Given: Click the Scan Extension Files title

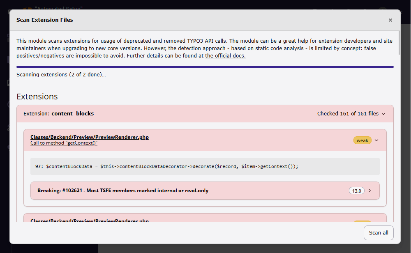Looking at the screenshot, I should [x=44, y=20].
